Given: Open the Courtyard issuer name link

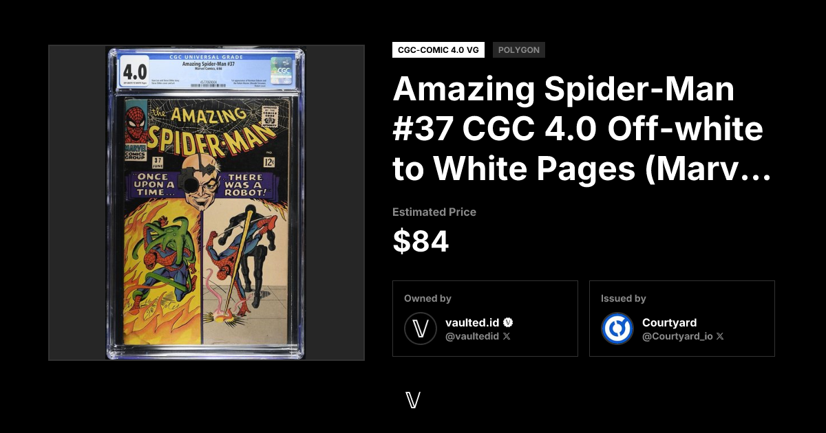Looking at the screenshot, I should [x=669, y=322].
